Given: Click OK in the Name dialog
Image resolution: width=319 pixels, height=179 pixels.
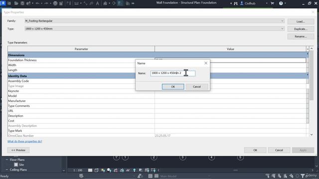Looking at the screenshot, I should point(173,87).
